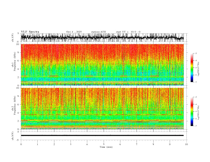The width and height of the screenshot is (210, 162).
Task: Click the "10" kHz tick on ch.2 frequency axis
Action: (18, 88)
